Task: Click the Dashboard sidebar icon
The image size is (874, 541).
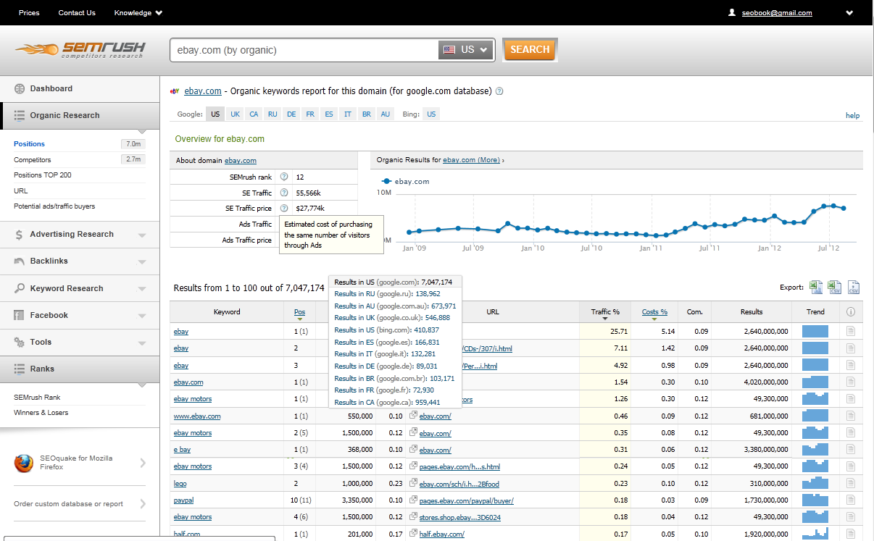Action: (x=19, y=88)
